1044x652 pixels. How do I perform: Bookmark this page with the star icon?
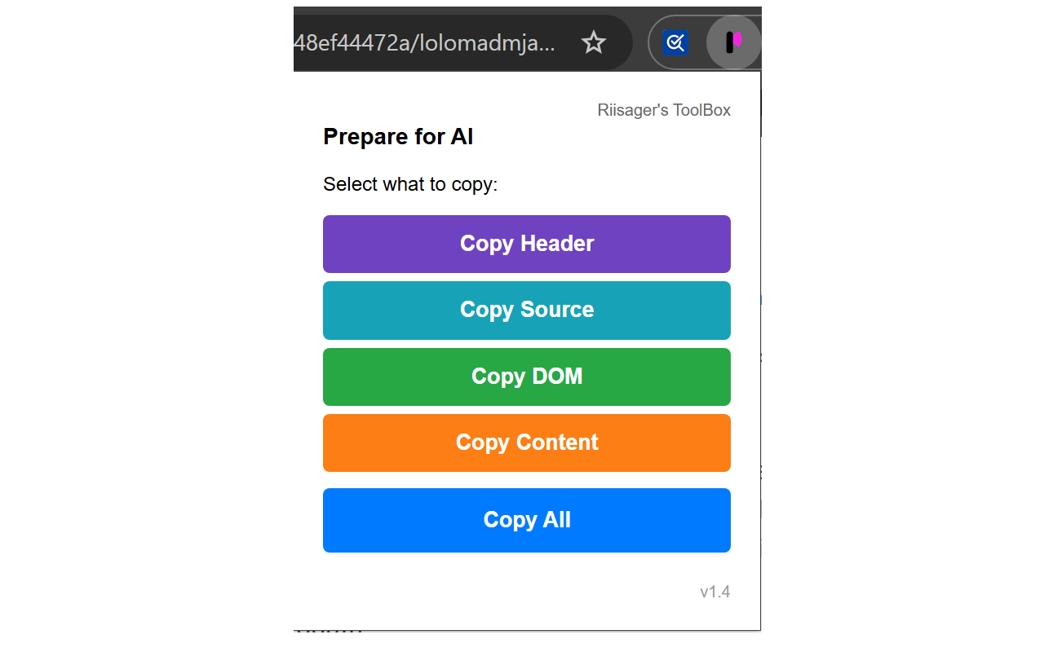click(594, 42)
